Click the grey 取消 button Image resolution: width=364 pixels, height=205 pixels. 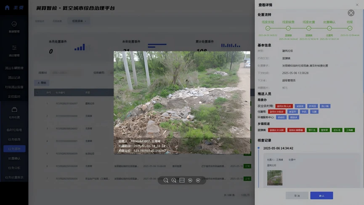297,196
